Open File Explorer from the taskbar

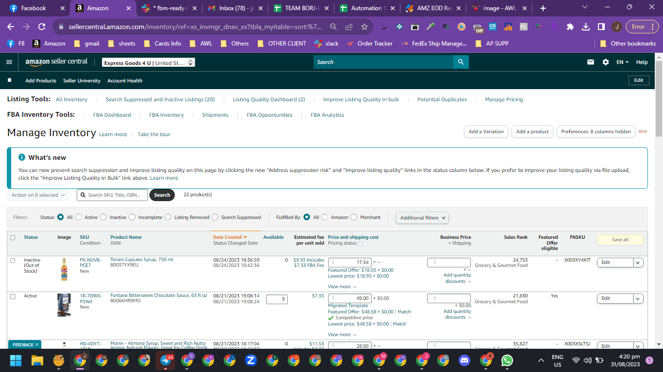point(37,360)
